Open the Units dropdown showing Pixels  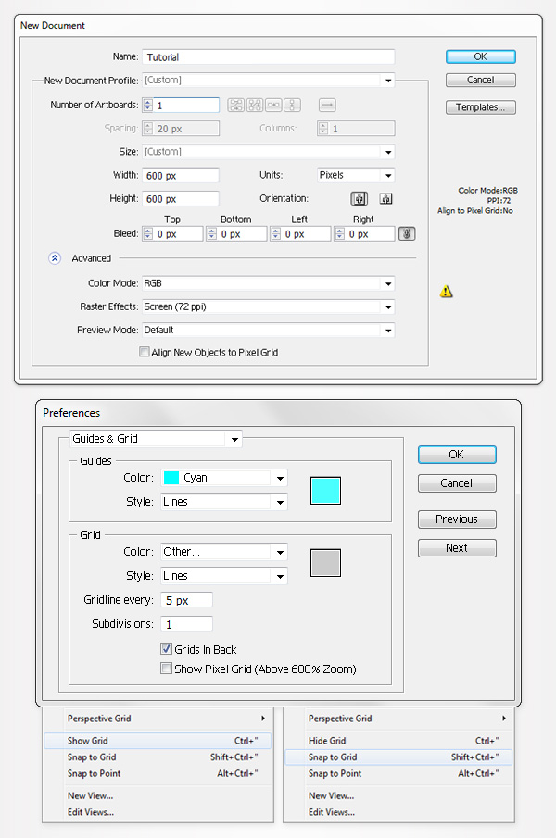click(356, 175)
